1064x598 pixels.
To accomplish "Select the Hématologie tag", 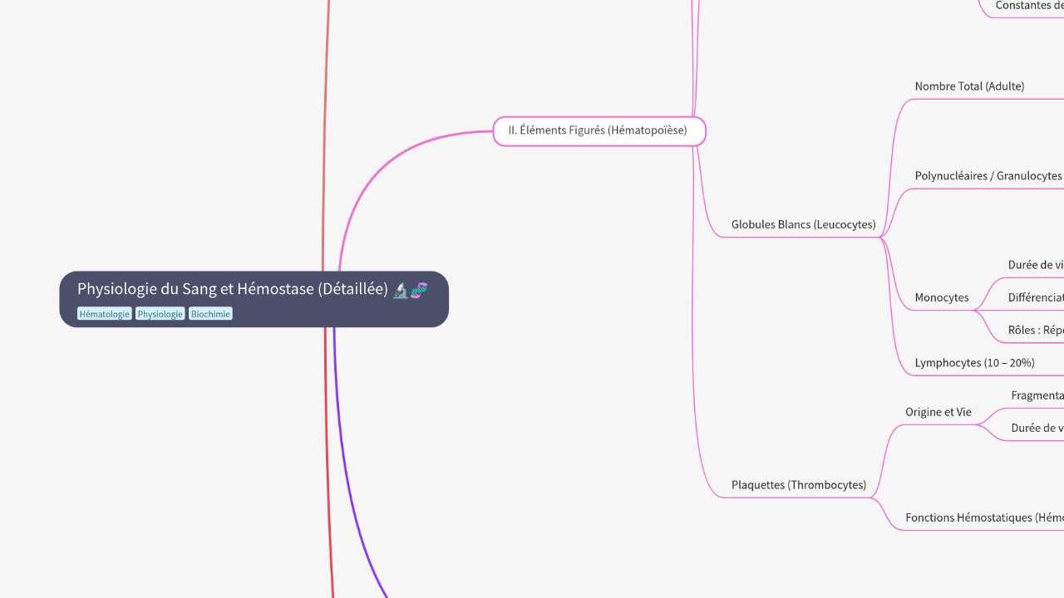I will (104, 313).
